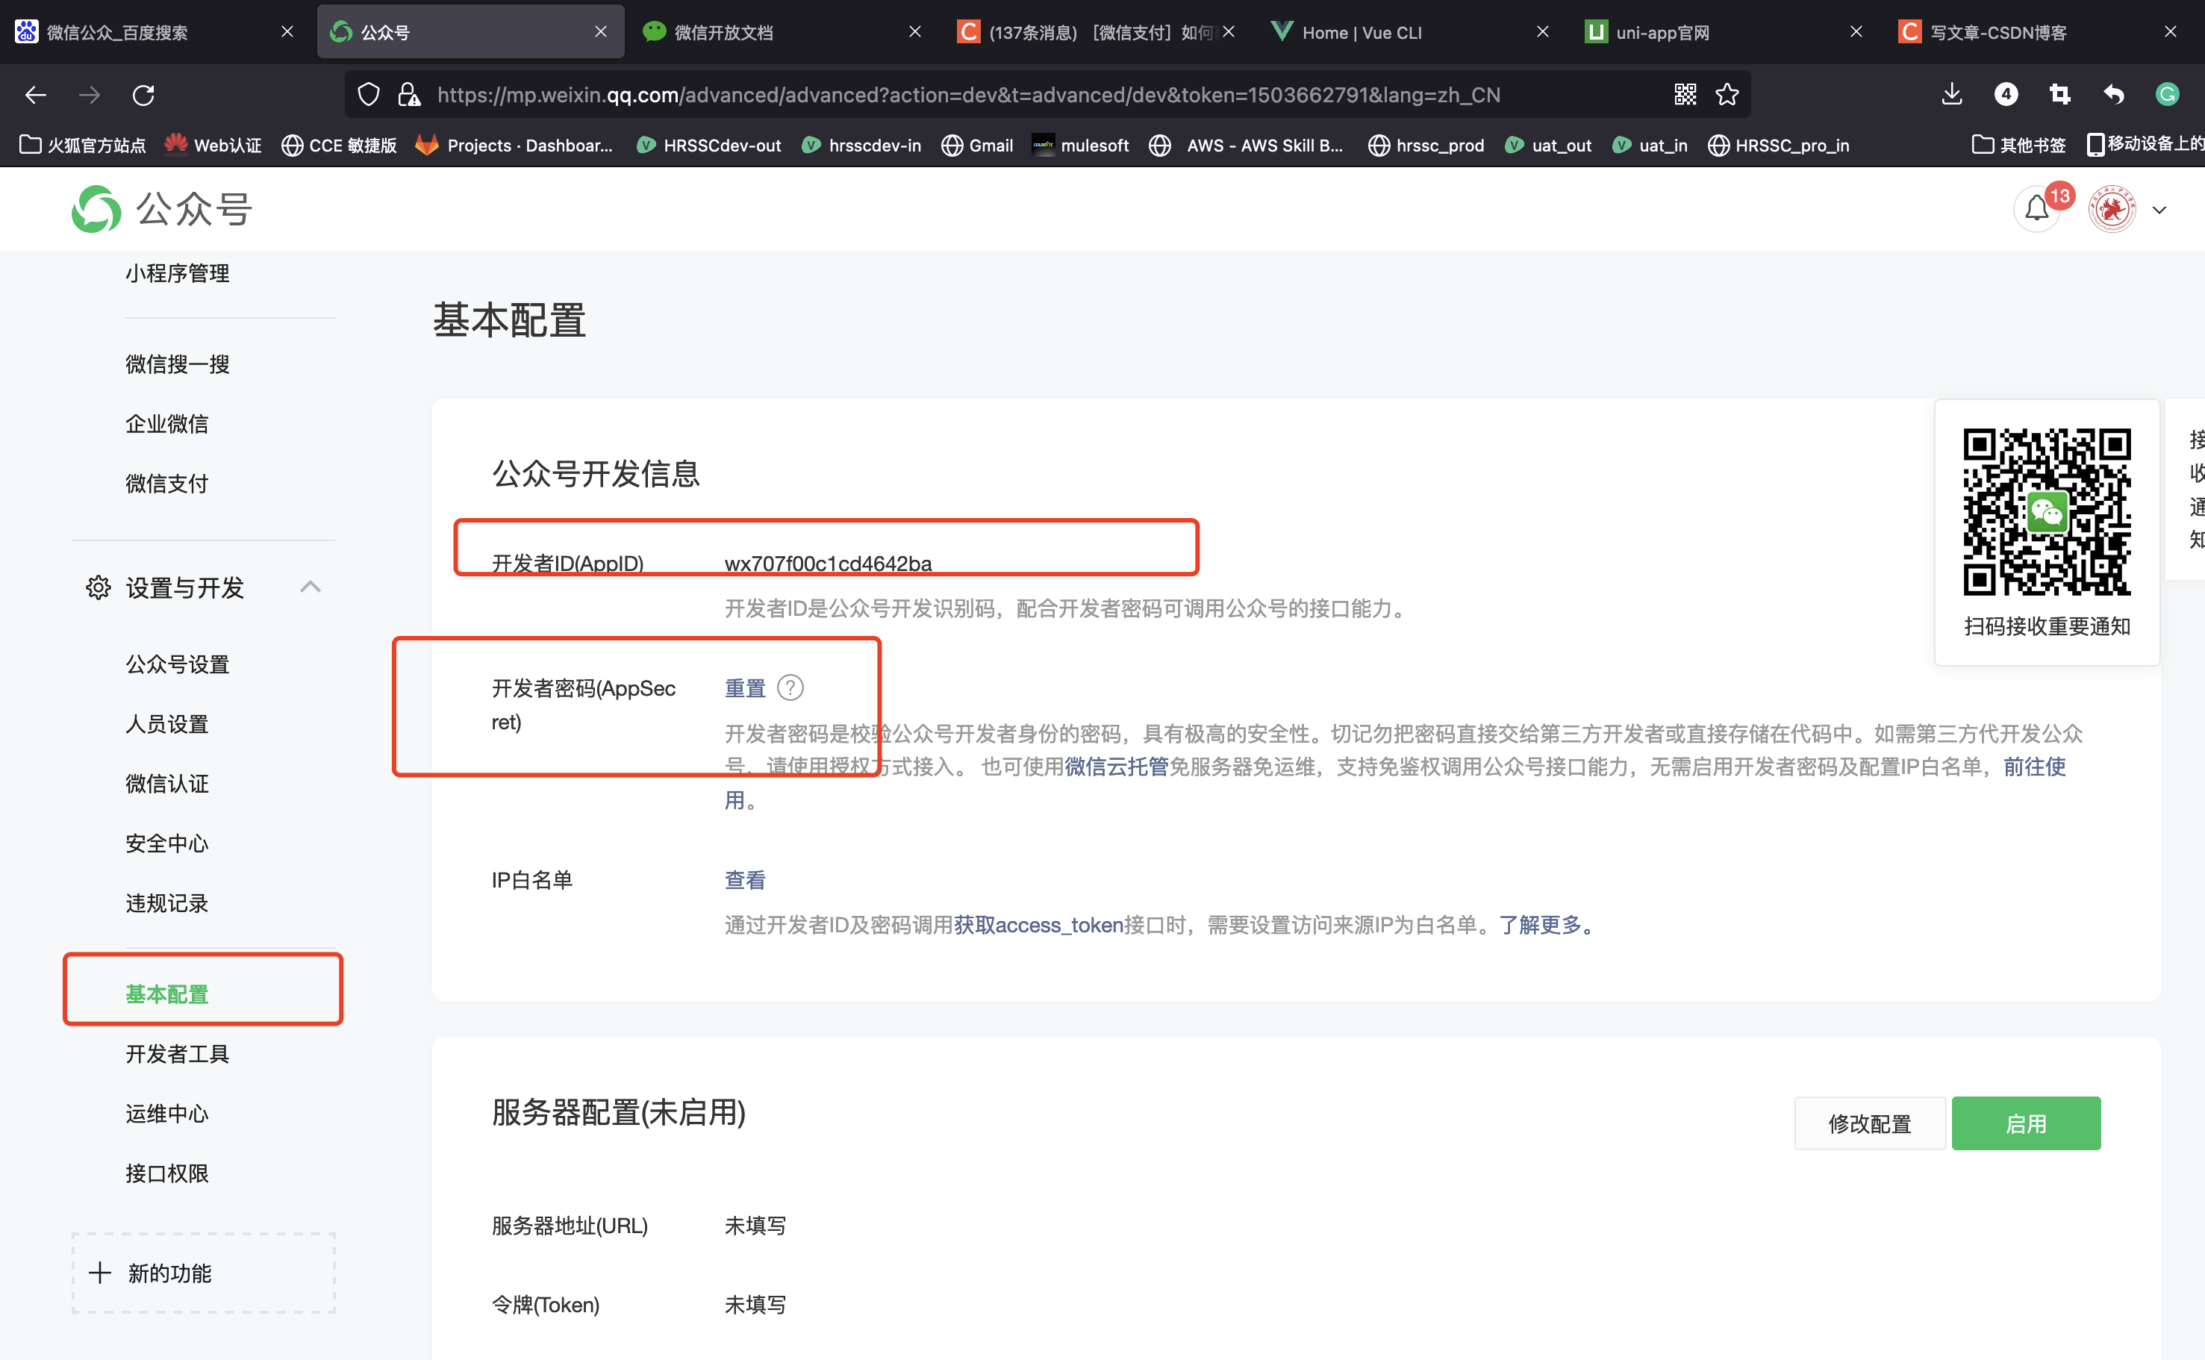This screenshot has height=1360, width=2205.
Task: Click the 修改配置 button
Action: [x=1870, y=1123]
